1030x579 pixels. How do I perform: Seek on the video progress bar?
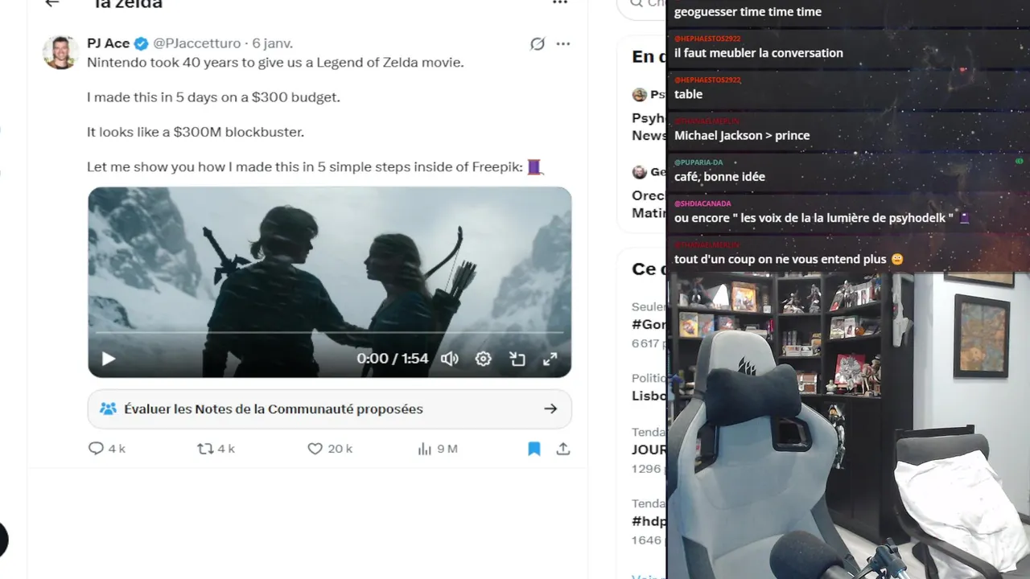pos(329,331)
